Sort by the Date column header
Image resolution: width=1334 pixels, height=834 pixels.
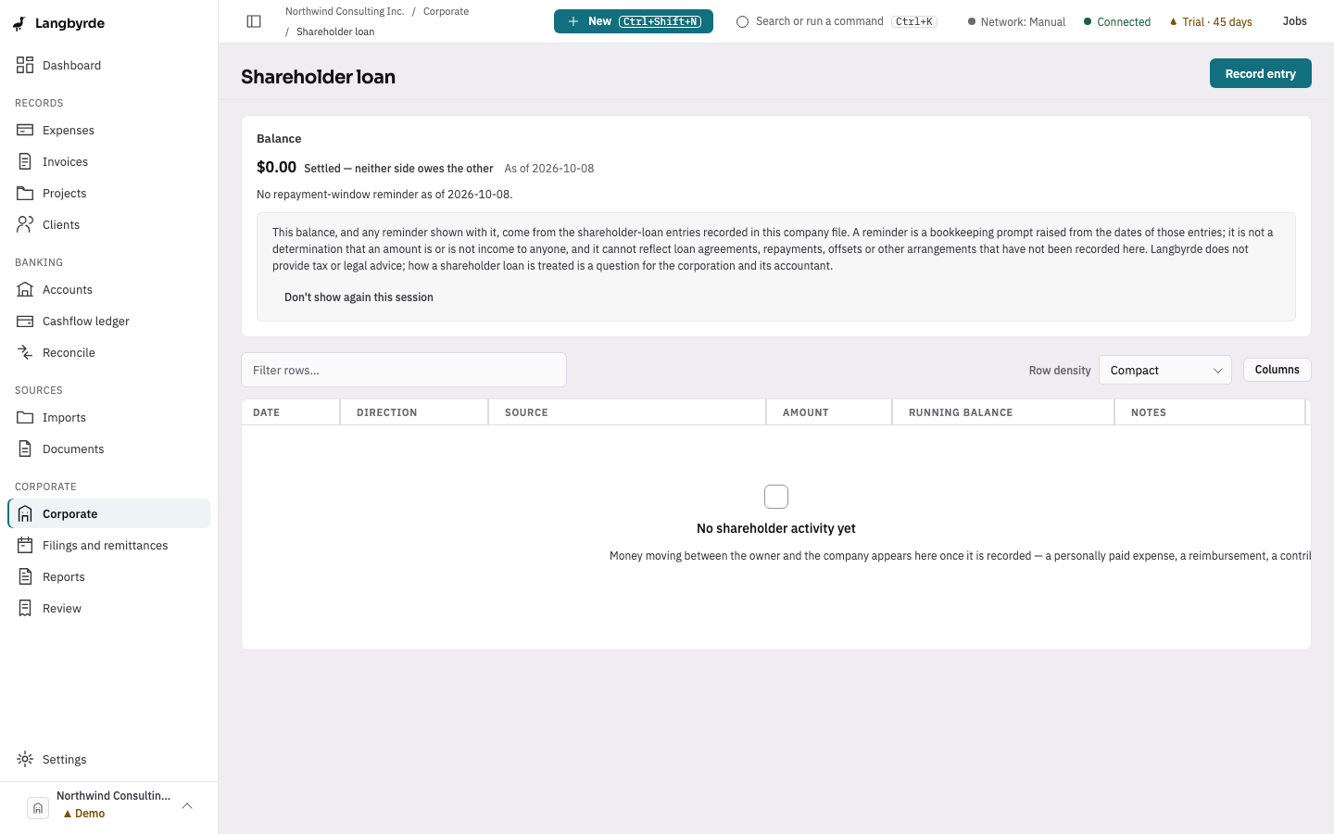[x=291, y=412]
